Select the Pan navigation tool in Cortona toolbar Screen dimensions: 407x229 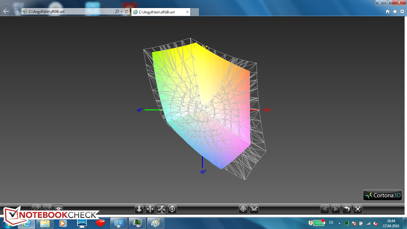click(x=150, y=209)
